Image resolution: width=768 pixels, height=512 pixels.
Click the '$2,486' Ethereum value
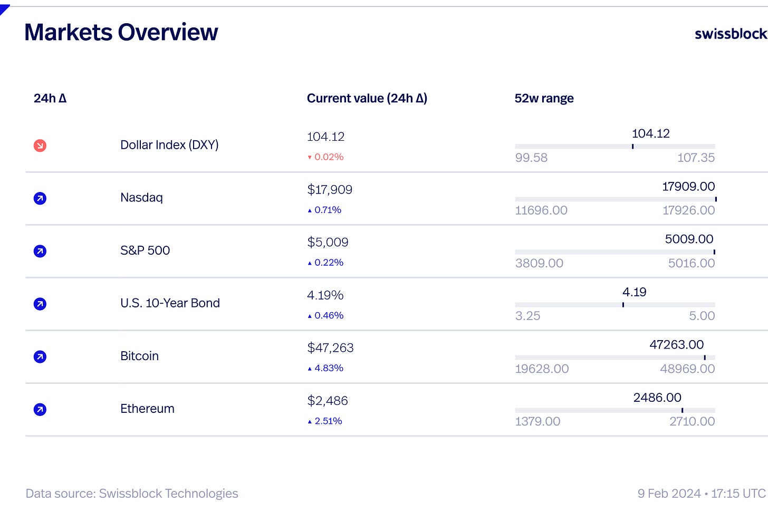point(328,400)
